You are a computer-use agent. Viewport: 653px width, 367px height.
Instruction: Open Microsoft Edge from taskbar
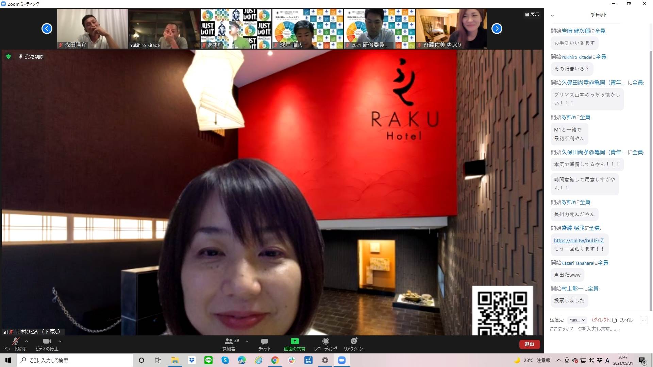coord(242,360)
